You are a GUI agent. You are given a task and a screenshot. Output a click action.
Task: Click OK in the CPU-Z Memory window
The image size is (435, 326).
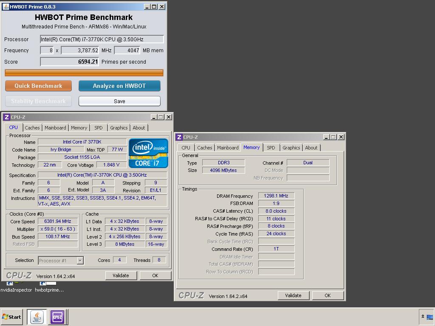328,295
